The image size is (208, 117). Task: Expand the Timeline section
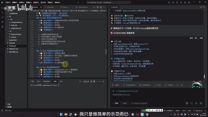point(9,107)
